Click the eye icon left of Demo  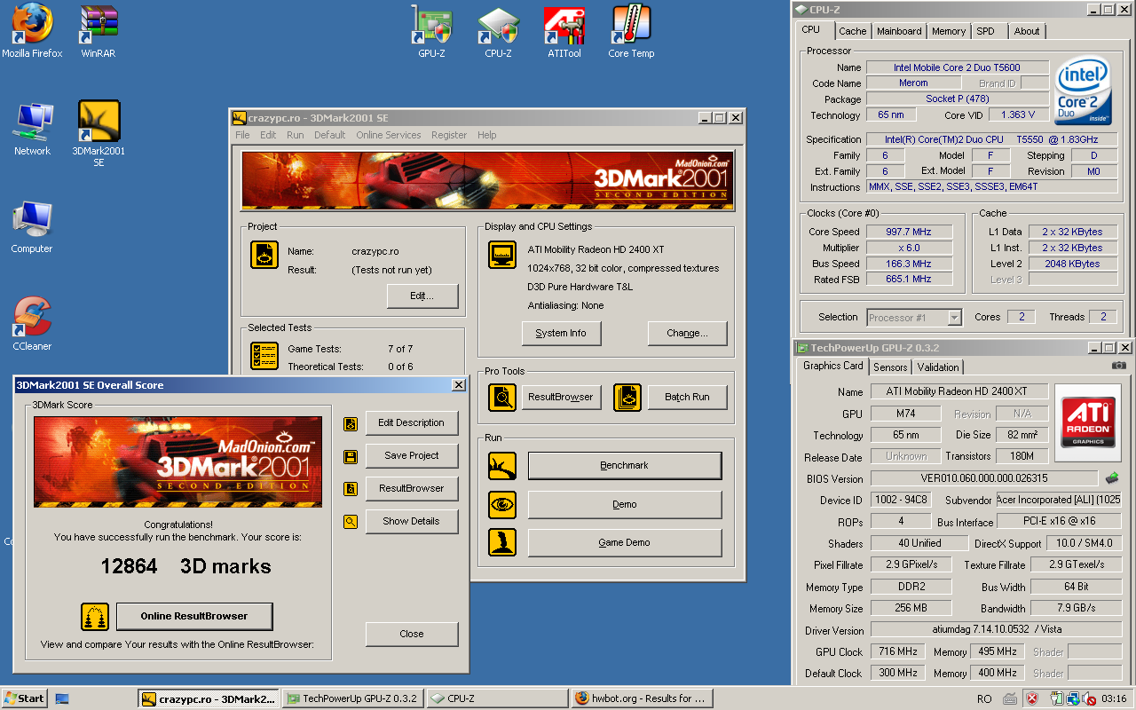tap(502, 504)
